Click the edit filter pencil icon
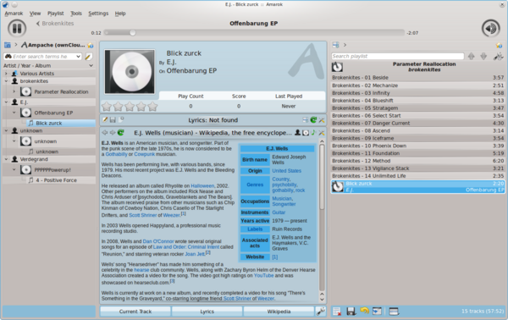 pos(88,57)
